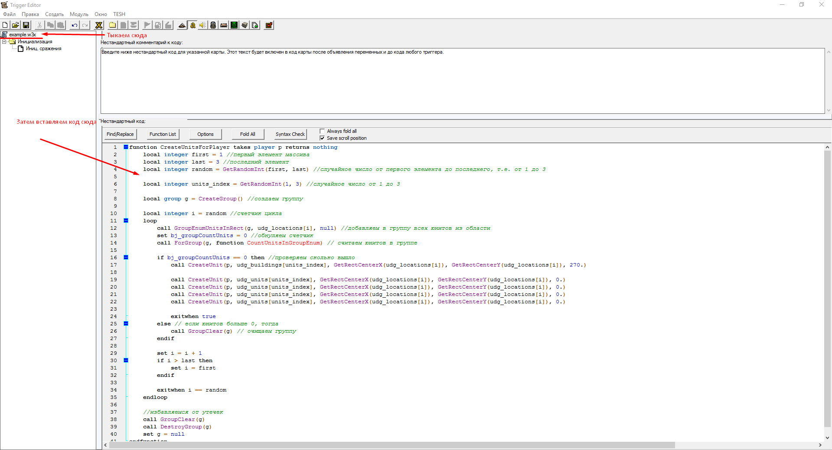
Task: Enable the Always fold all checkbox
Action: pyautogui.click(x=322, y=131)
